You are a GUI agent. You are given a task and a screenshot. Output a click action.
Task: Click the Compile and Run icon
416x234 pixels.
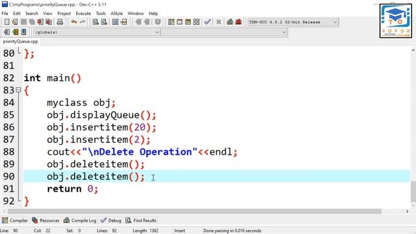tap(188, 22)
